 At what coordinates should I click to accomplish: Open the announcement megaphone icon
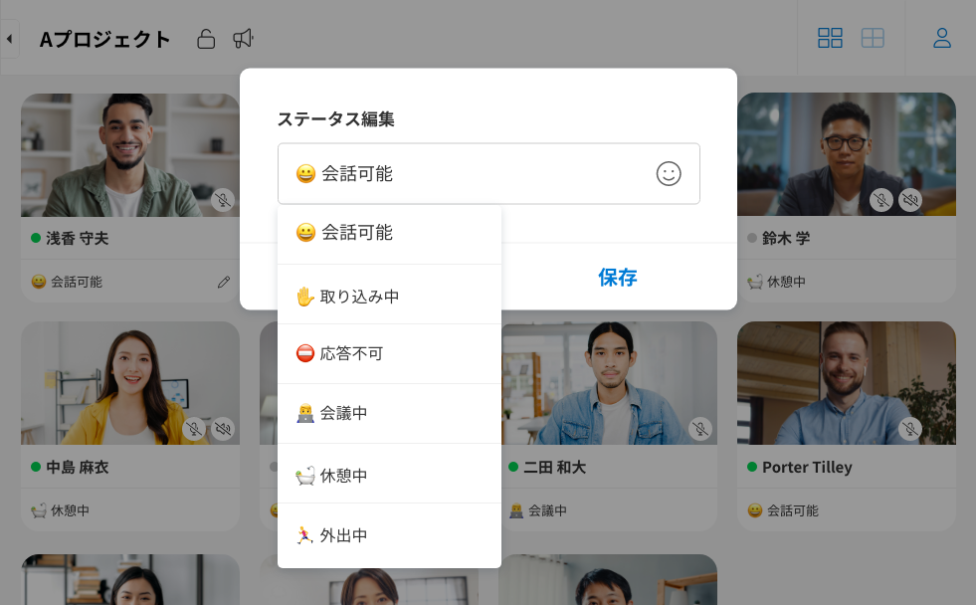[241, 38]
